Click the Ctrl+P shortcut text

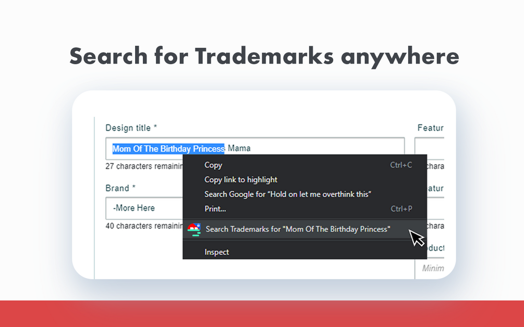(401, 209)
